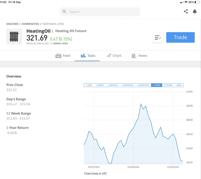Show the 3 YEARS chart range
This screenshot has height=179, width=201.
(168, 85)
